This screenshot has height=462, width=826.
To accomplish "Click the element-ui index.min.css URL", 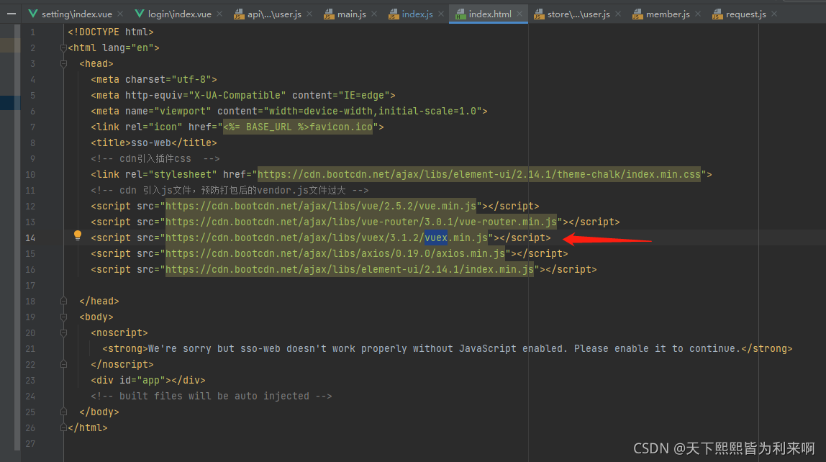I will pos(479,174).
